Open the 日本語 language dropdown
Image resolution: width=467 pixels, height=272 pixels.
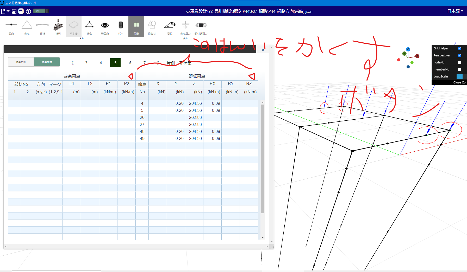click(455, 11)
